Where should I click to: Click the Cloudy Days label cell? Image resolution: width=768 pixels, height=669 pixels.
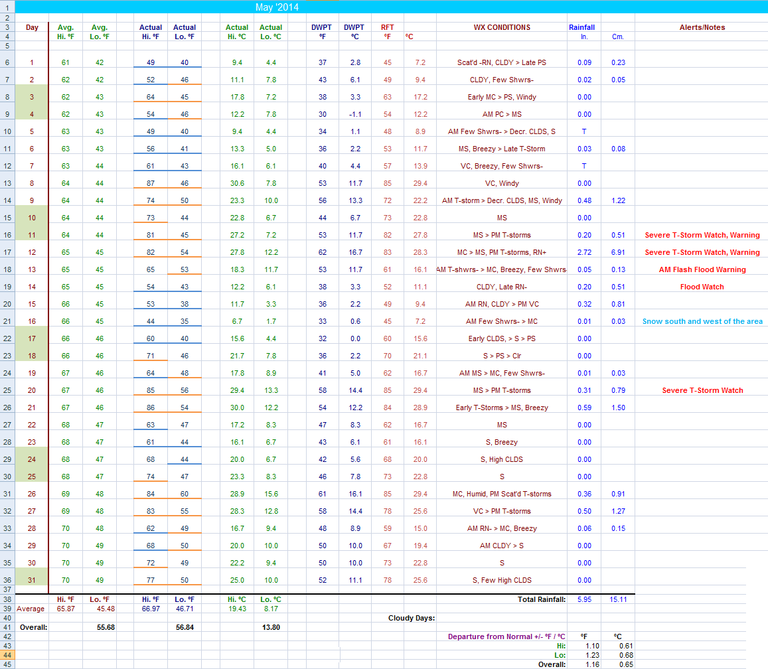pyautogui.click(x=412, y=618)
